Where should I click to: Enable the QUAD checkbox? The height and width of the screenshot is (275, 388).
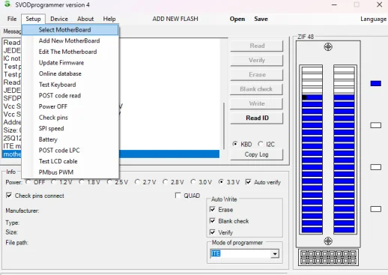(178, 196)
